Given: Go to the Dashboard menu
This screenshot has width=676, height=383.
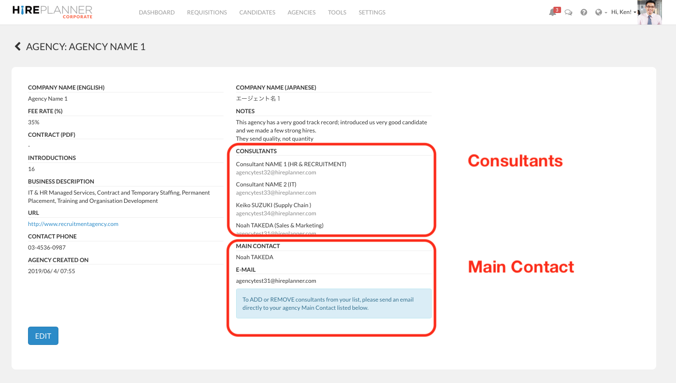Looking at the screenshot, I should coord(156,13).
